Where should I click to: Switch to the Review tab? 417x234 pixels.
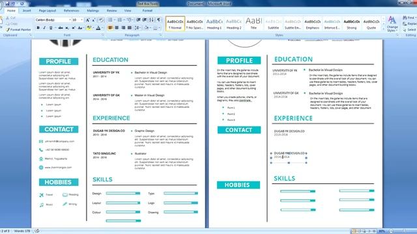(x=111, y=10)
